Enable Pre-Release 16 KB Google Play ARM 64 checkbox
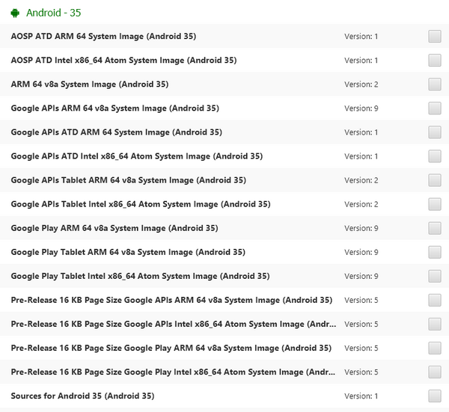The width and height of the screenshot is (449, 412). pos(434,348)
